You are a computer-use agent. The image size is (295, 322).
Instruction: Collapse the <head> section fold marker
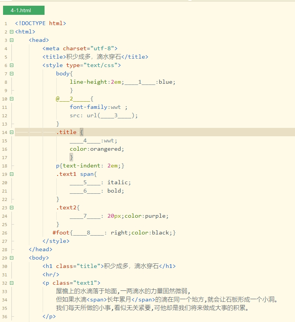(x=11, y=40)
